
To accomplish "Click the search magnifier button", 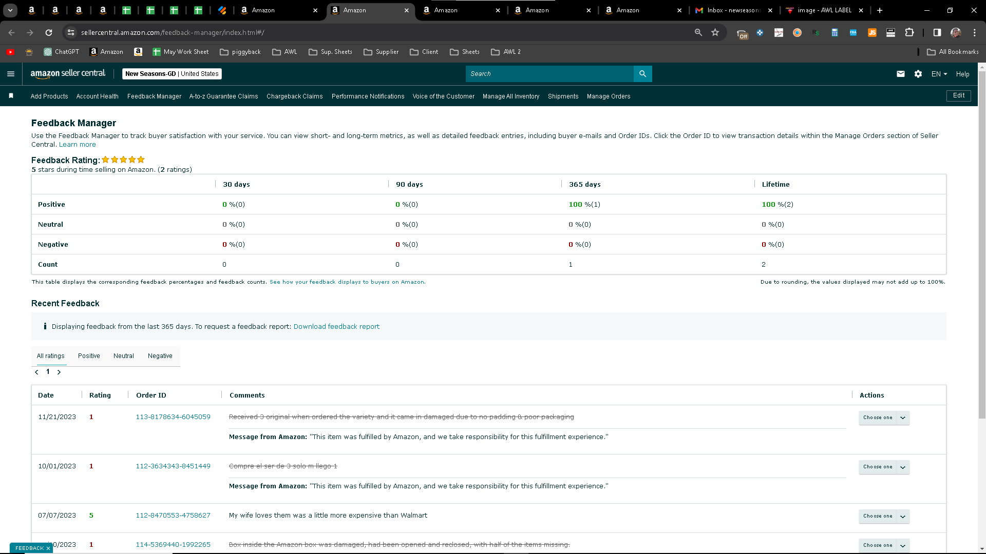I will pyautogui.click(x=642, y=74).
